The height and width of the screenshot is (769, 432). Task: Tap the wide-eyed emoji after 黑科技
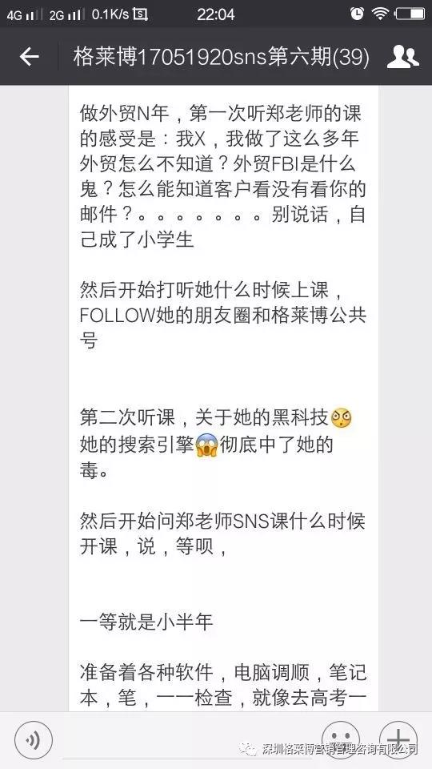tap(342, 418)
